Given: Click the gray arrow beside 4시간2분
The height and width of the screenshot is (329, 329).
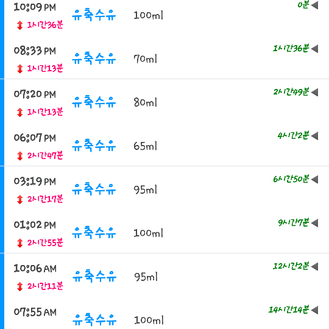Looking at the screenshot, I should pos(314,136).
